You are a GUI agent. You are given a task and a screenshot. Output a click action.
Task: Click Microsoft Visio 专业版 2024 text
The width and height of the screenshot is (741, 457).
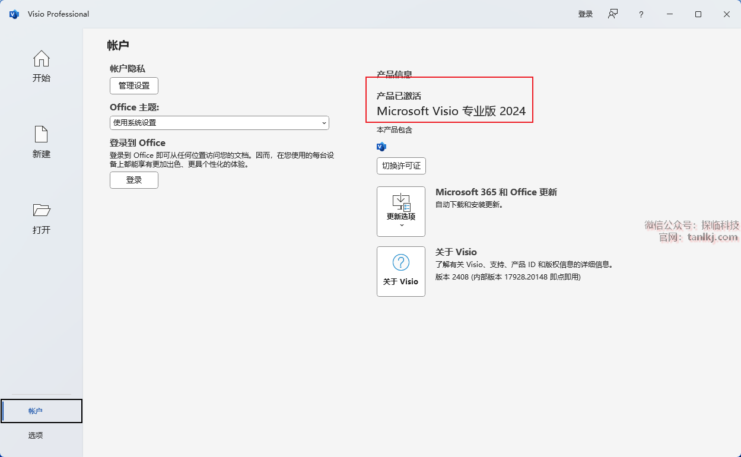tap(451, 111)
